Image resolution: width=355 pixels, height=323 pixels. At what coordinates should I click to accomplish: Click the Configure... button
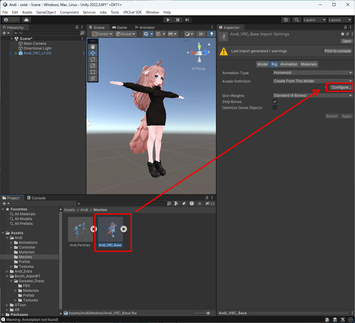[x=341, y=87]
